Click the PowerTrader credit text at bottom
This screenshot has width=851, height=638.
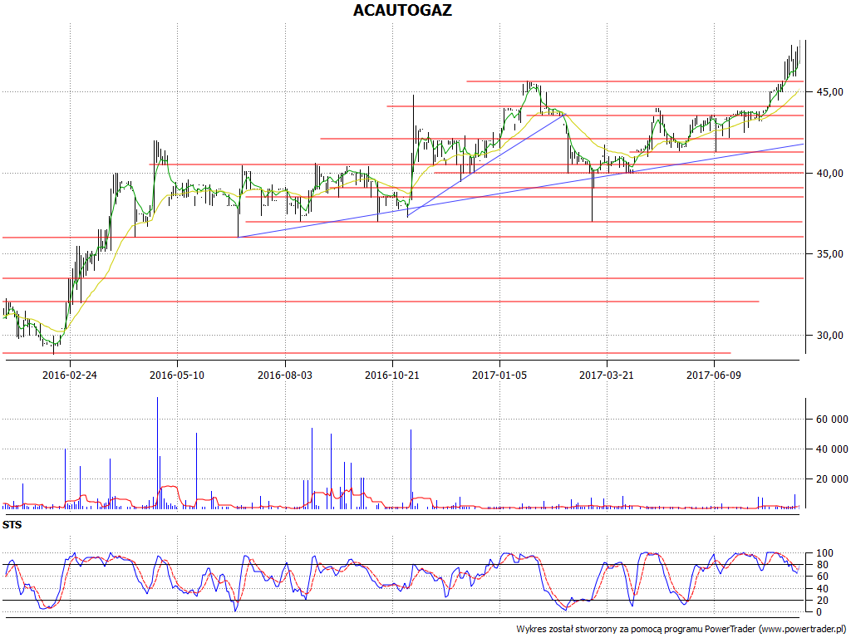(682, 630)
